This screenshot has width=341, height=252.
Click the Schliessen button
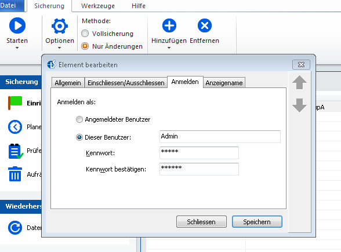click(x=201, y=221)
